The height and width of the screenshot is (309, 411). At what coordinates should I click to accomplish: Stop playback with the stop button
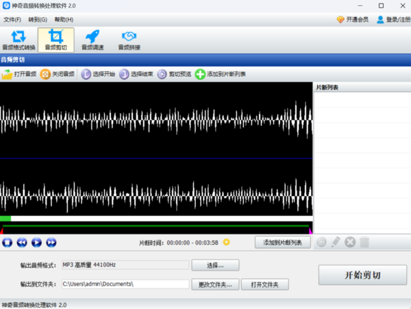tap(7, 242)
